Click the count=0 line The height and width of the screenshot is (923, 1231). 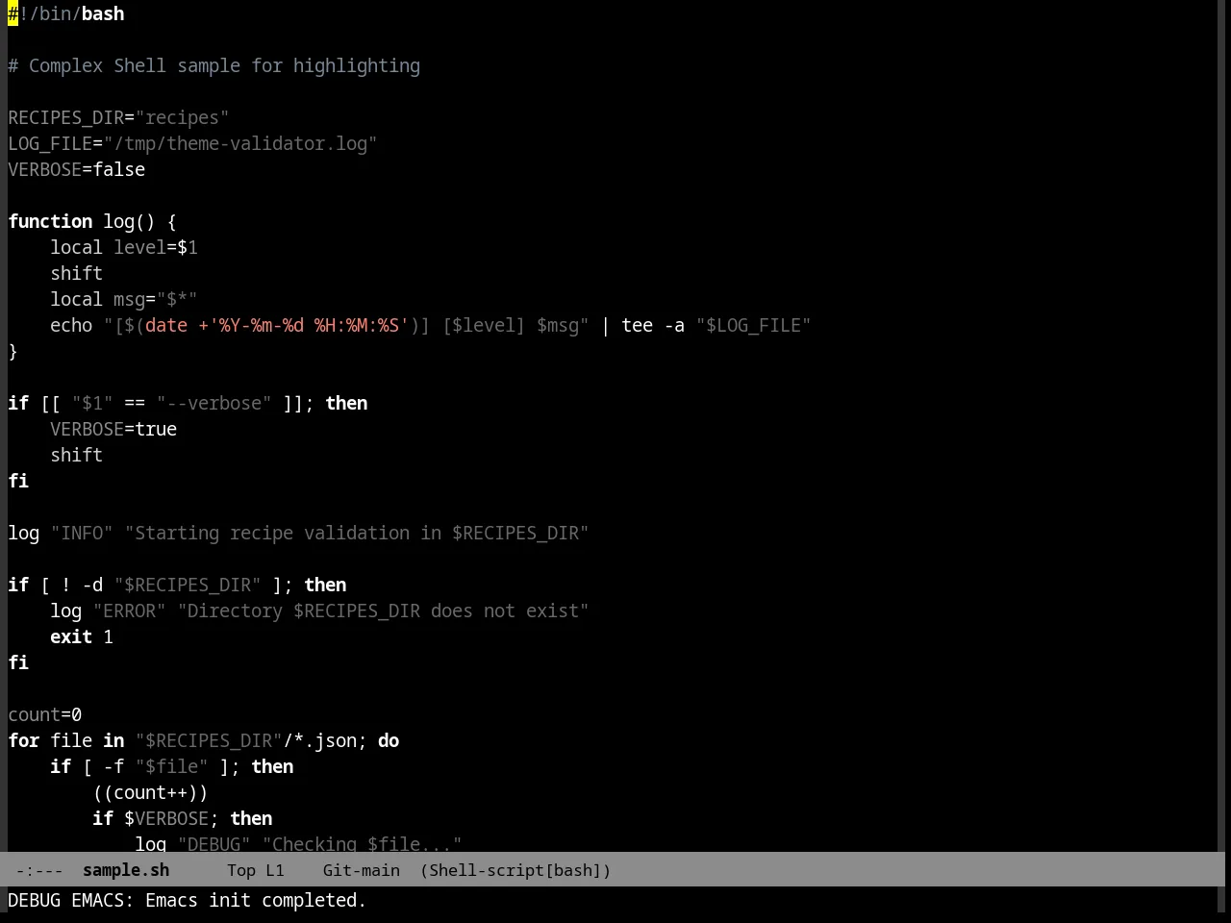tap(45, 714)
